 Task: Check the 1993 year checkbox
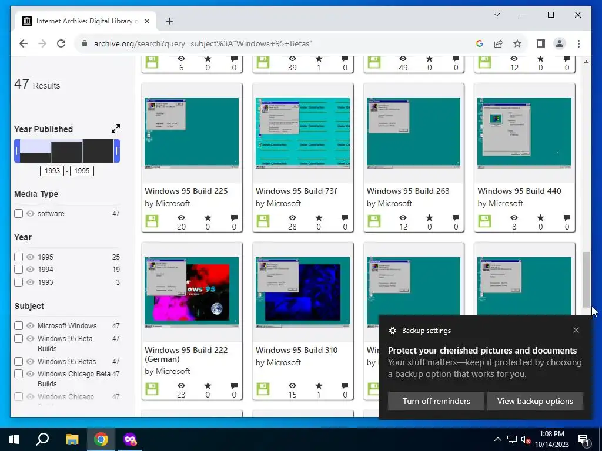click(18, 282)
